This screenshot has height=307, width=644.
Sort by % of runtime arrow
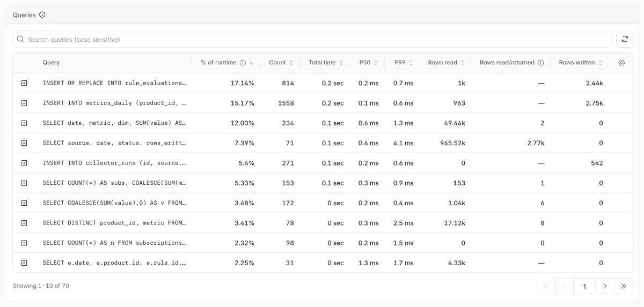[x=252, y=63]
